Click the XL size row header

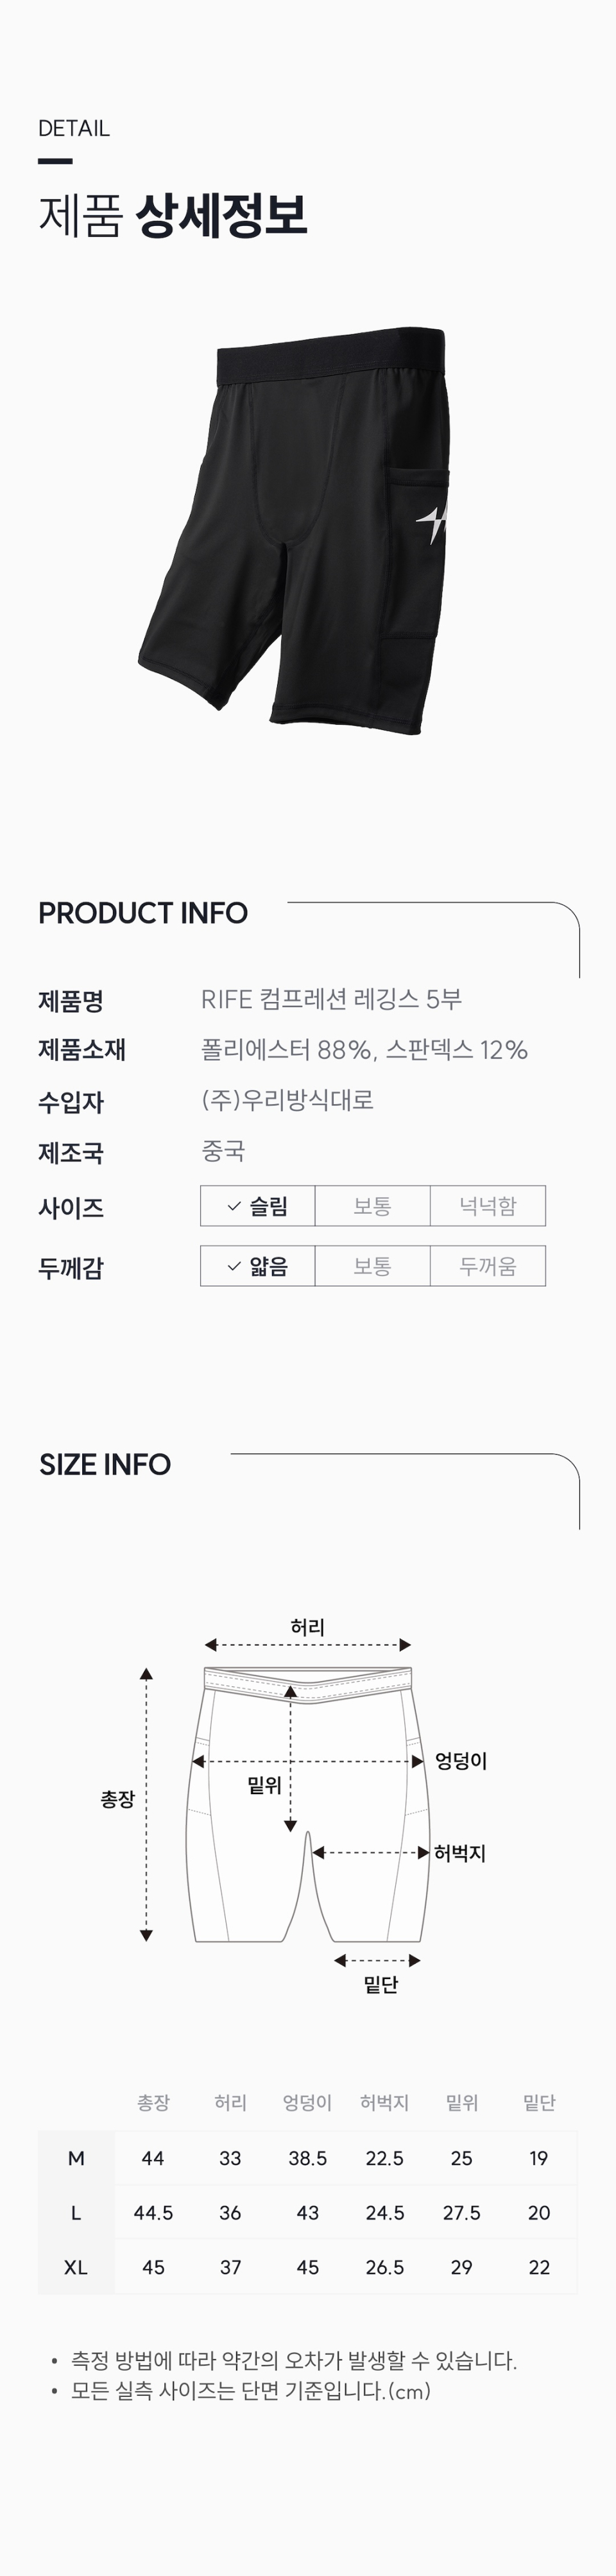[76, 2267]
